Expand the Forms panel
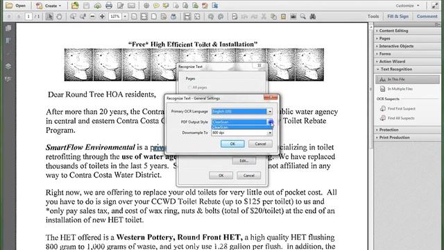 [407, 53]
